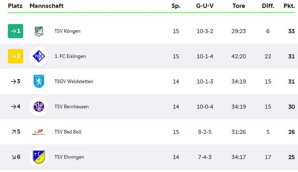Click the Pkt. column header
Image resolution: width=298 pixels, height=172 pixels.
[289, 6]
